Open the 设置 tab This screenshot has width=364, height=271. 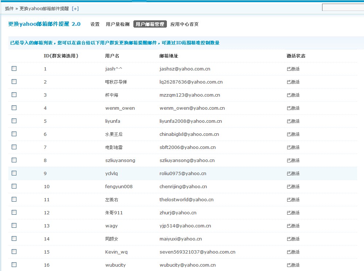(x=95, y=24)
